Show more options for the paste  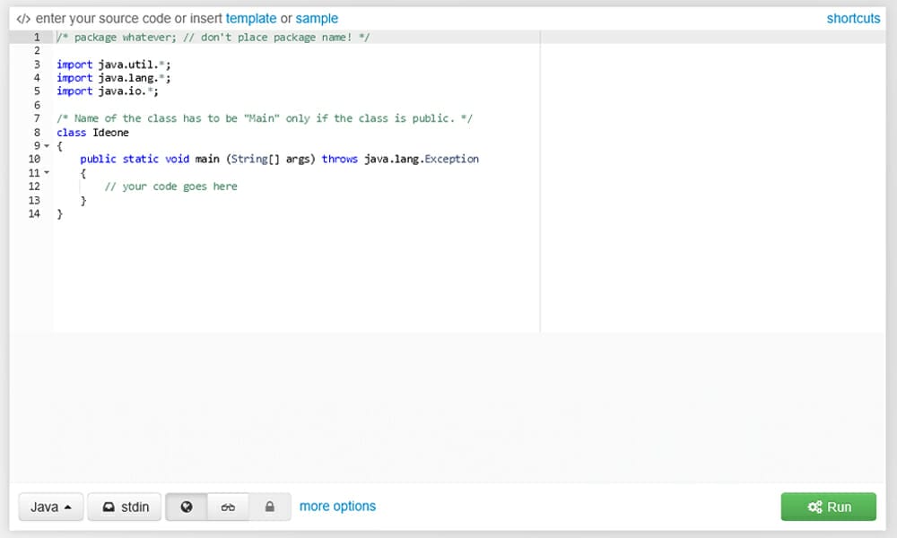coord(337,507)
